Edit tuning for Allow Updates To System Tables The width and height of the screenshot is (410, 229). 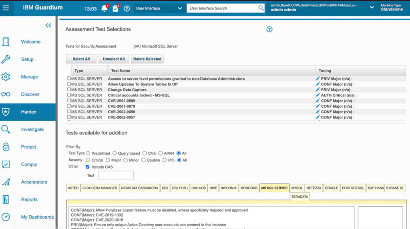coord(318,84)
